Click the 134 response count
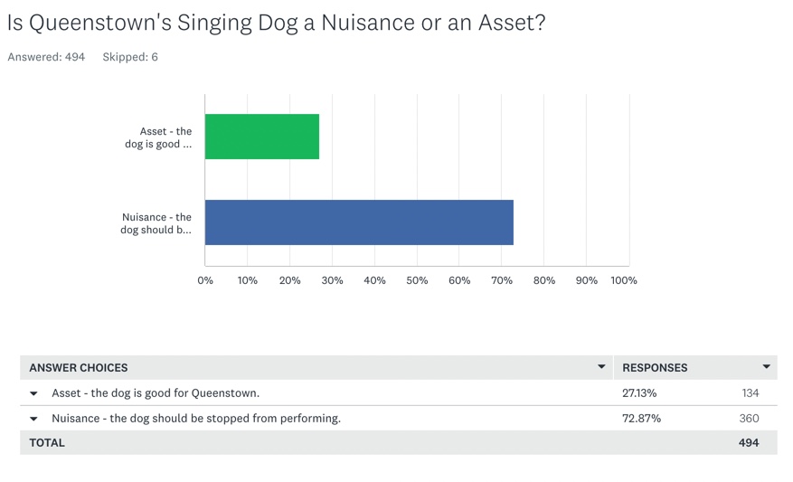This screenshot has width=793, height=482. click(x=749, y=393)
